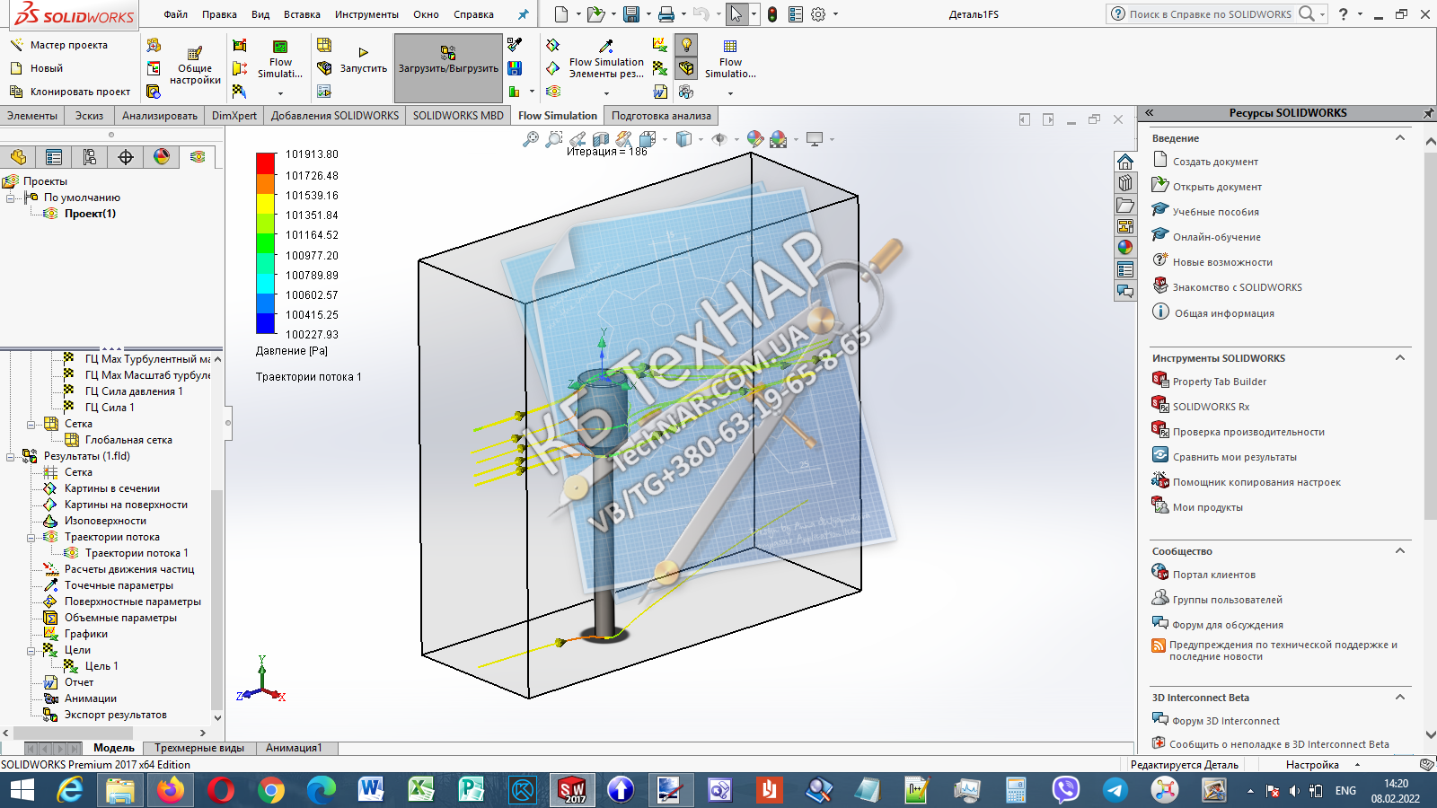Open Учебные пособия link
1437x808 pixels.
[1215, 212]
